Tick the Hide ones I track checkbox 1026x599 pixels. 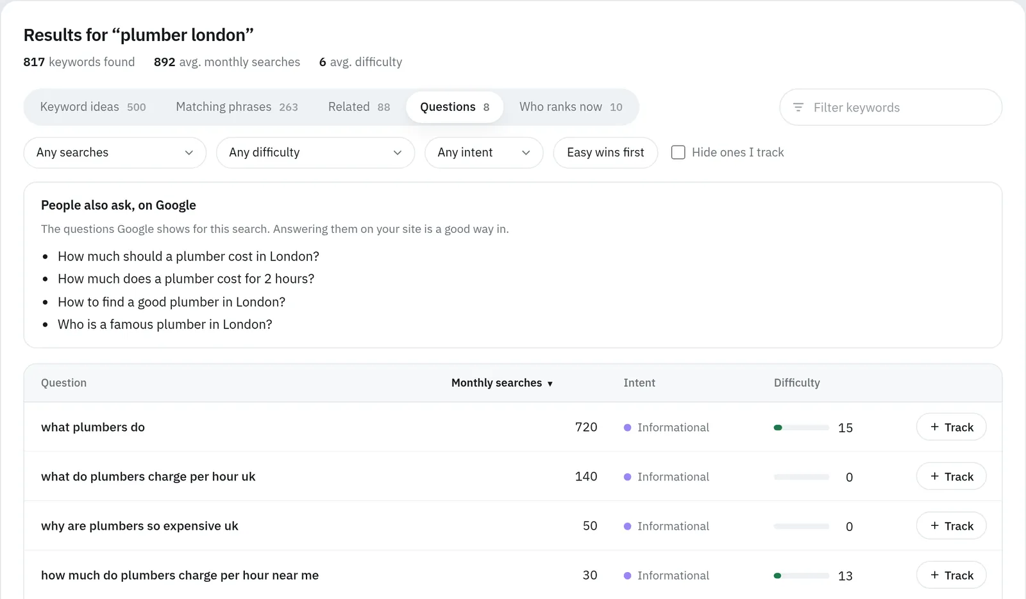(678, 153)
